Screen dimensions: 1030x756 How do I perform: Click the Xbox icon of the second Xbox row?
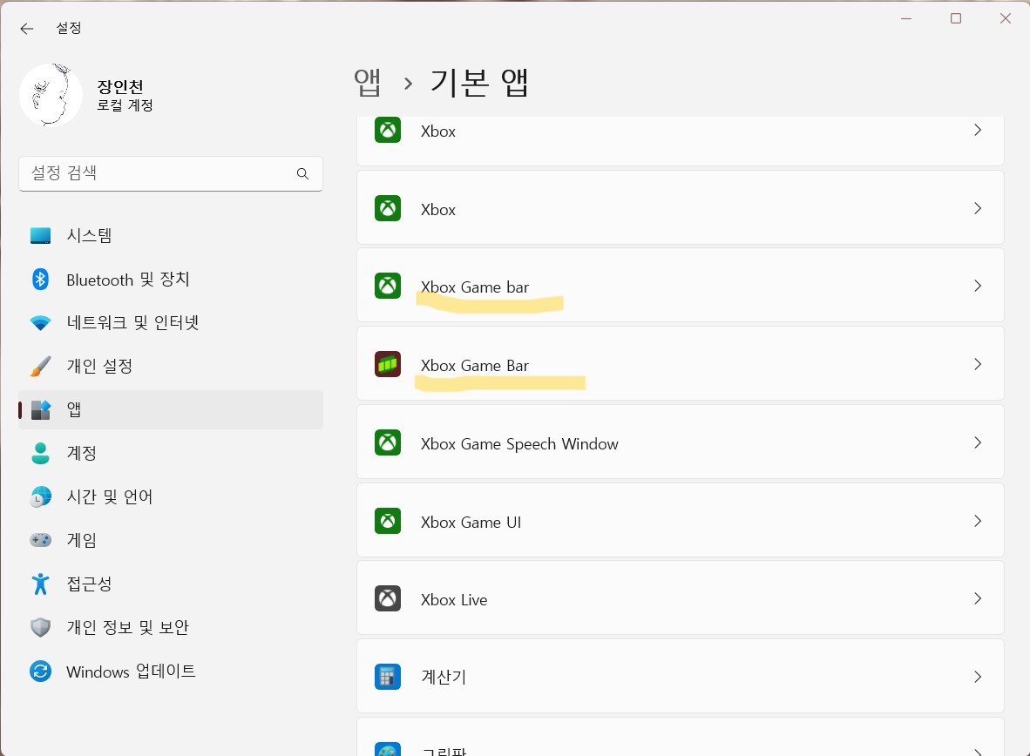point(388,208)
